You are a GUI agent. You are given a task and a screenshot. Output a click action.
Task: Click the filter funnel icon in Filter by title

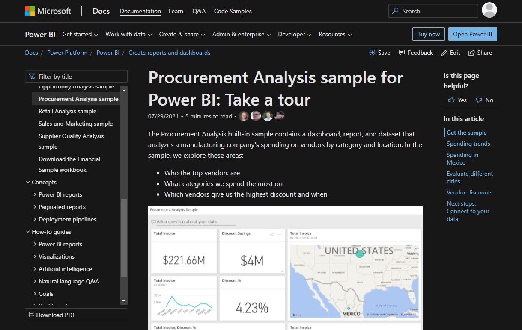(x=32, y=76)
